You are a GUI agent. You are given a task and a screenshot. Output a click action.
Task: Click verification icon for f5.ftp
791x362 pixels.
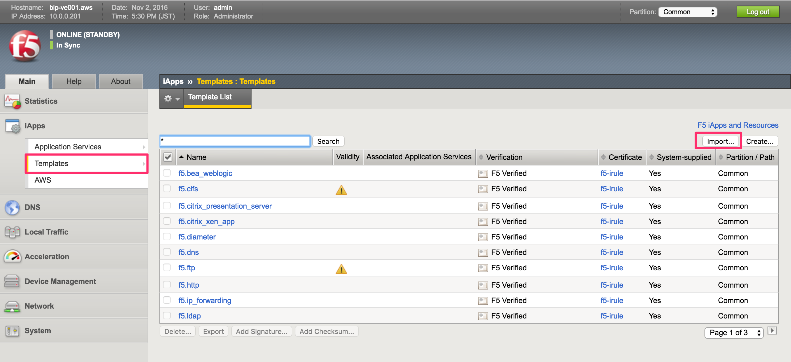coord(483,268)
